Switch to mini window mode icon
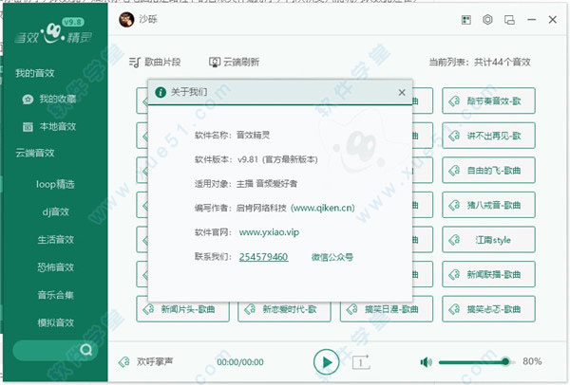 coord(509,20)
